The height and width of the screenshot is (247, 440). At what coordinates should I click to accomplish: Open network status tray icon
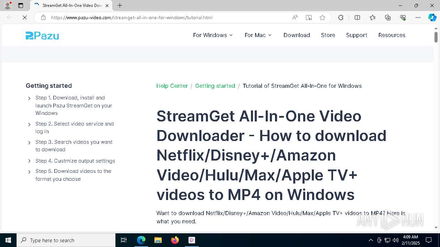pyautogui.click(x=387, y=240)
